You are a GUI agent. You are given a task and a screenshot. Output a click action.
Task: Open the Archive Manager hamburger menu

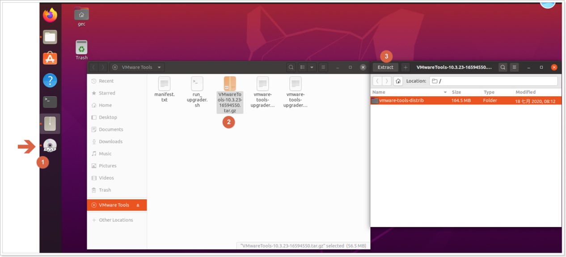(x=515, y=67)
